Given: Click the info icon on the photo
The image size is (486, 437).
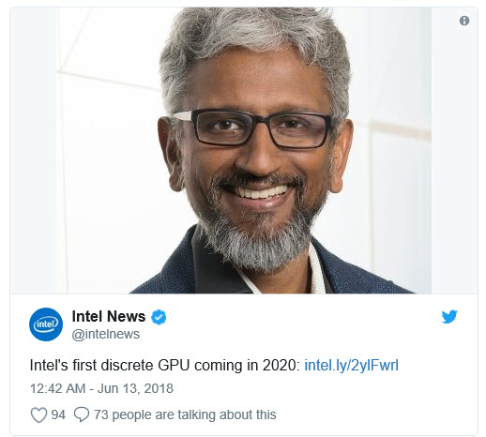Looking at the screenshot, I should tap(464, 21).
